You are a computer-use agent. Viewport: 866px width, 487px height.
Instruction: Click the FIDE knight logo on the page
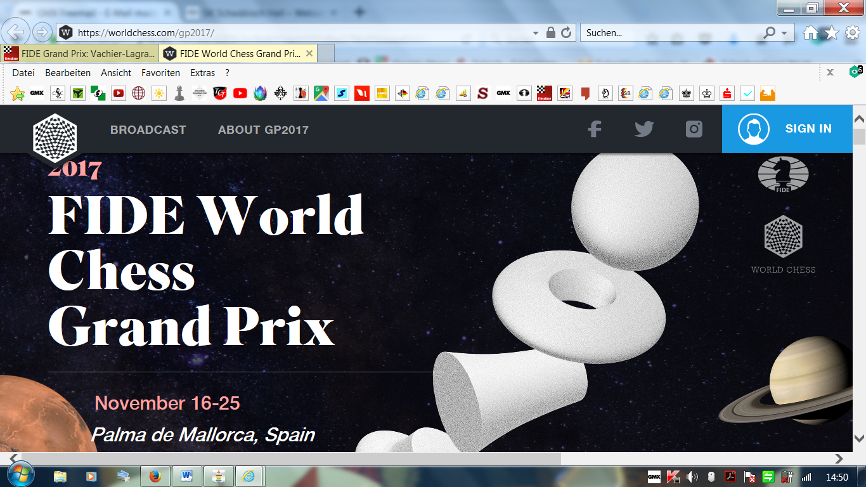(784, 174)
